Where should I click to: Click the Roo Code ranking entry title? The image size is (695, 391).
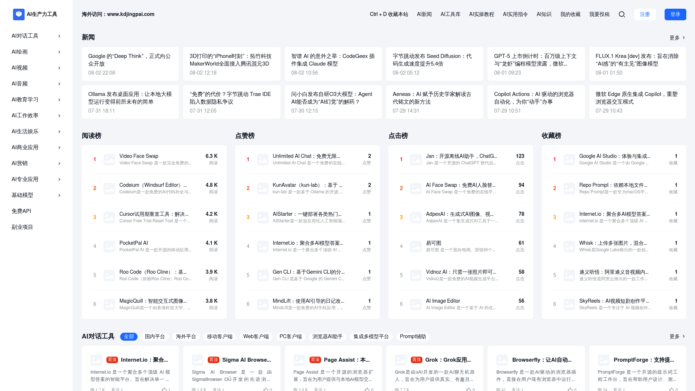(153, 272)
